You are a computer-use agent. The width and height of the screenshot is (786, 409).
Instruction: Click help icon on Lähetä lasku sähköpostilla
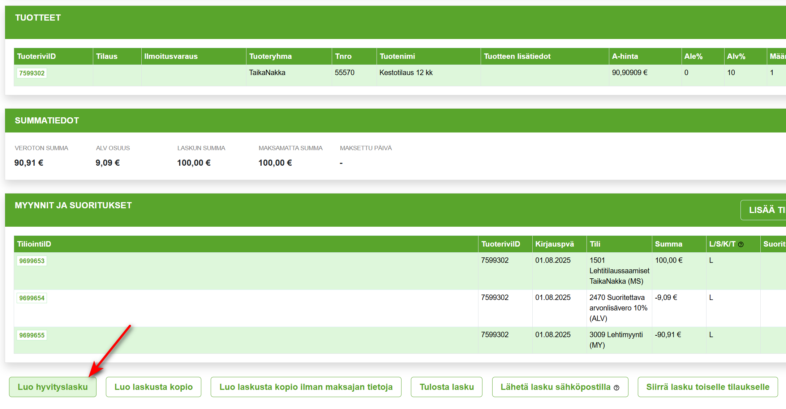(617, 388)
